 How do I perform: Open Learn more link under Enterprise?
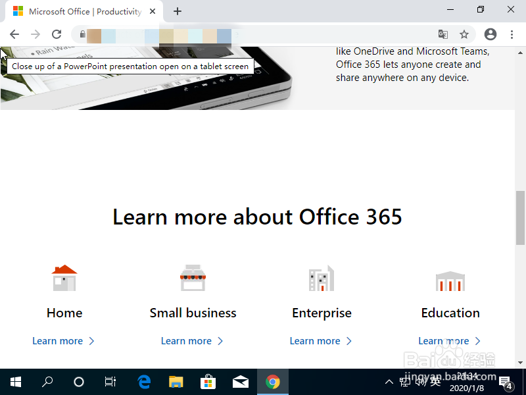coord(321,341)
